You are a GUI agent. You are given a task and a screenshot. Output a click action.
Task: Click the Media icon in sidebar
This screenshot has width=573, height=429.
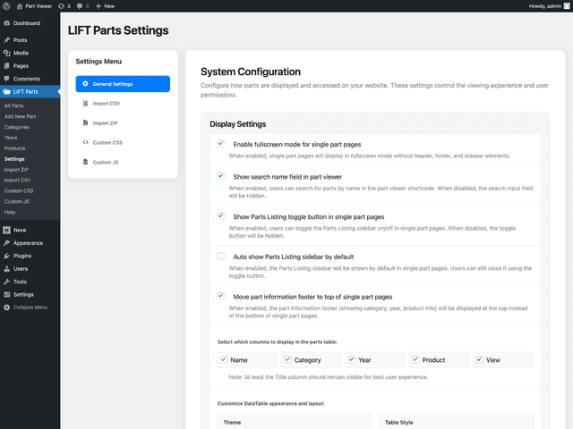coord(6,53)
